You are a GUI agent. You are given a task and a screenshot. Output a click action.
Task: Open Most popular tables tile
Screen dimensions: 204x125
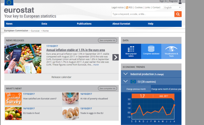pyautogui.click(x=131, y=51)
